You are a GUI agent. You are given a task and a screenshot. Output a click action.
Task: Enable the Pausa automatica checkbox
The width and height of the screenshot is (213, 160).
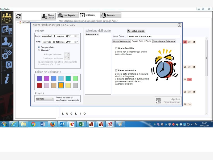coord(116,70)
